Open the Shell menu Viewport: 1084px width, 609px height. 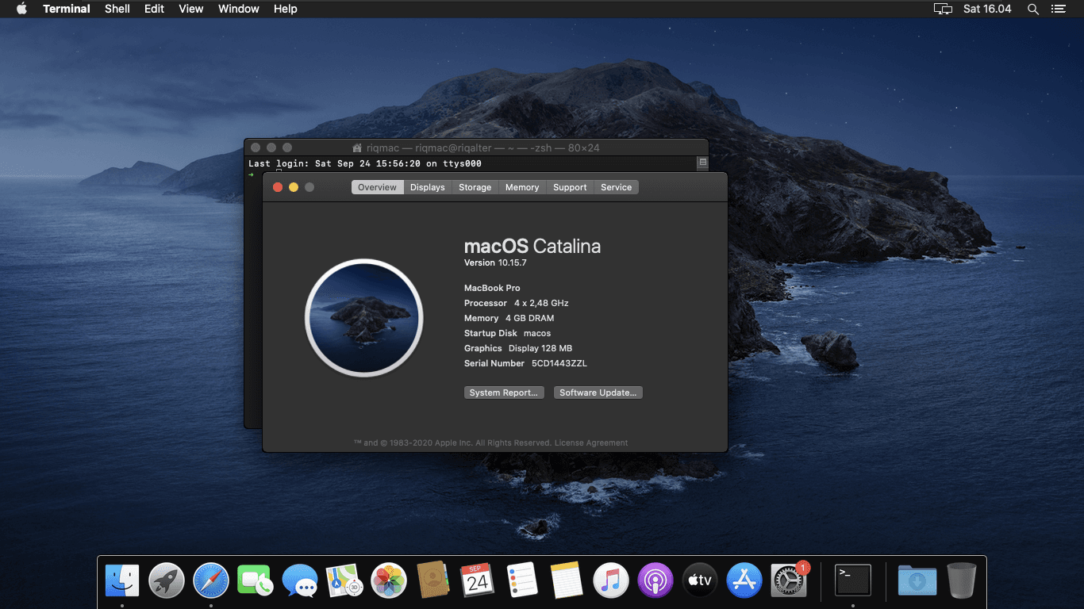tap(117, 9)
